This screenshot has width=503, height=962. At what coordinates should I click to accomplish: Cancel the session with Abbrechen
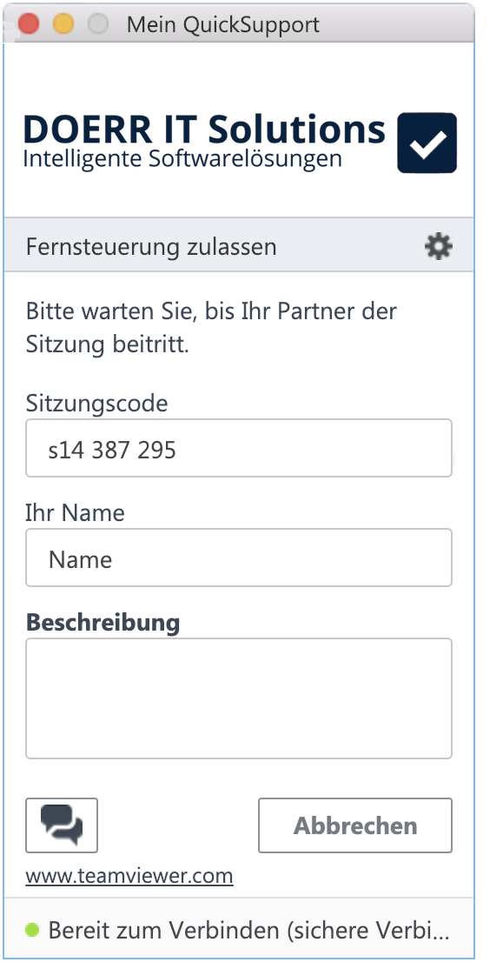point(355,825)
